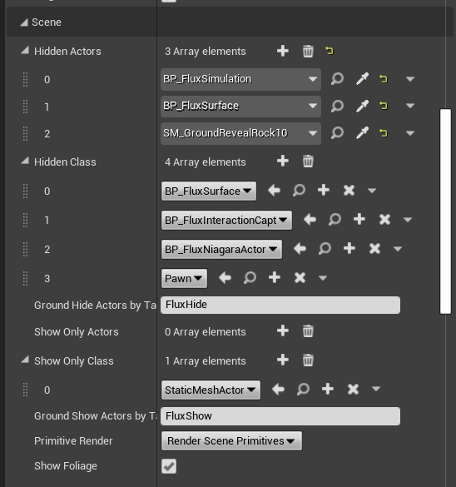Open element options for Hidden Actors index 2
This screenshot has width=456, height=487.
410,133
